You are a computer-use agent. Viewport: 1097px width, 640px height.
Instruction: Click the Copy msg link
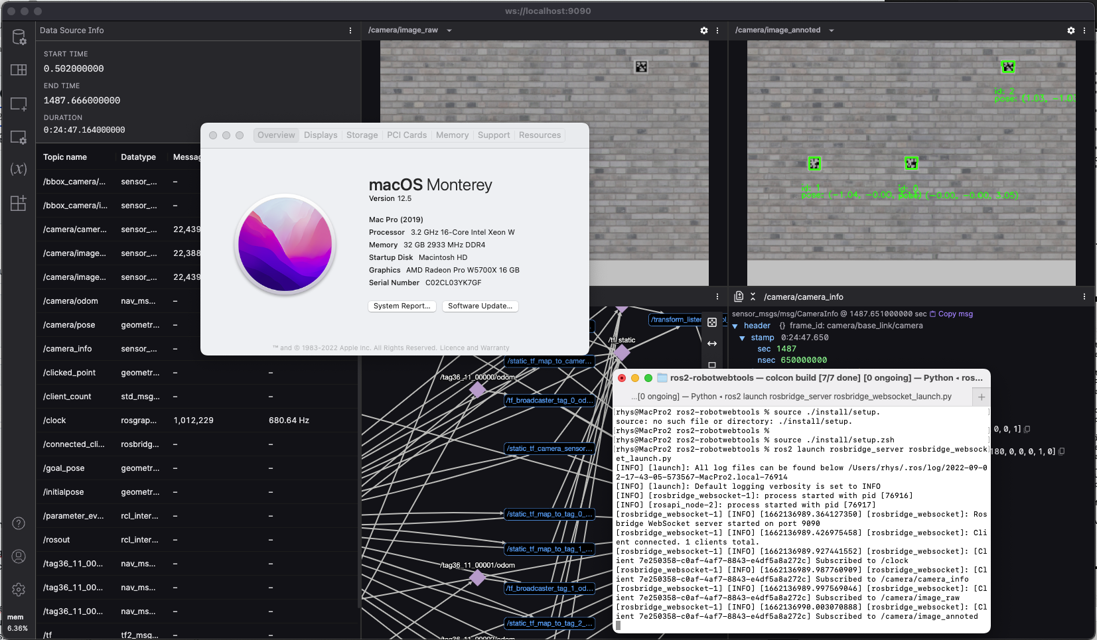pyautogui.click(x=951, y=314)
